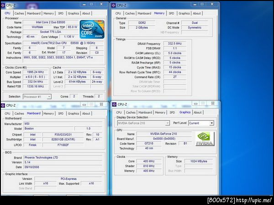Choose CPU tab in Graphics window
Screen dimensions: 274x205
click(119, 113)
